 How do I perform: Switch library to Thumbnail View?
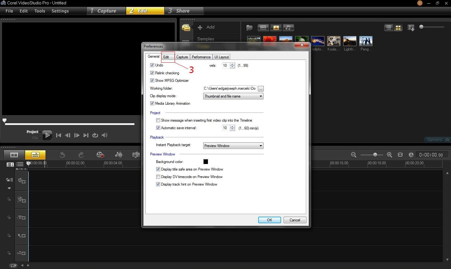coord(398,28)
